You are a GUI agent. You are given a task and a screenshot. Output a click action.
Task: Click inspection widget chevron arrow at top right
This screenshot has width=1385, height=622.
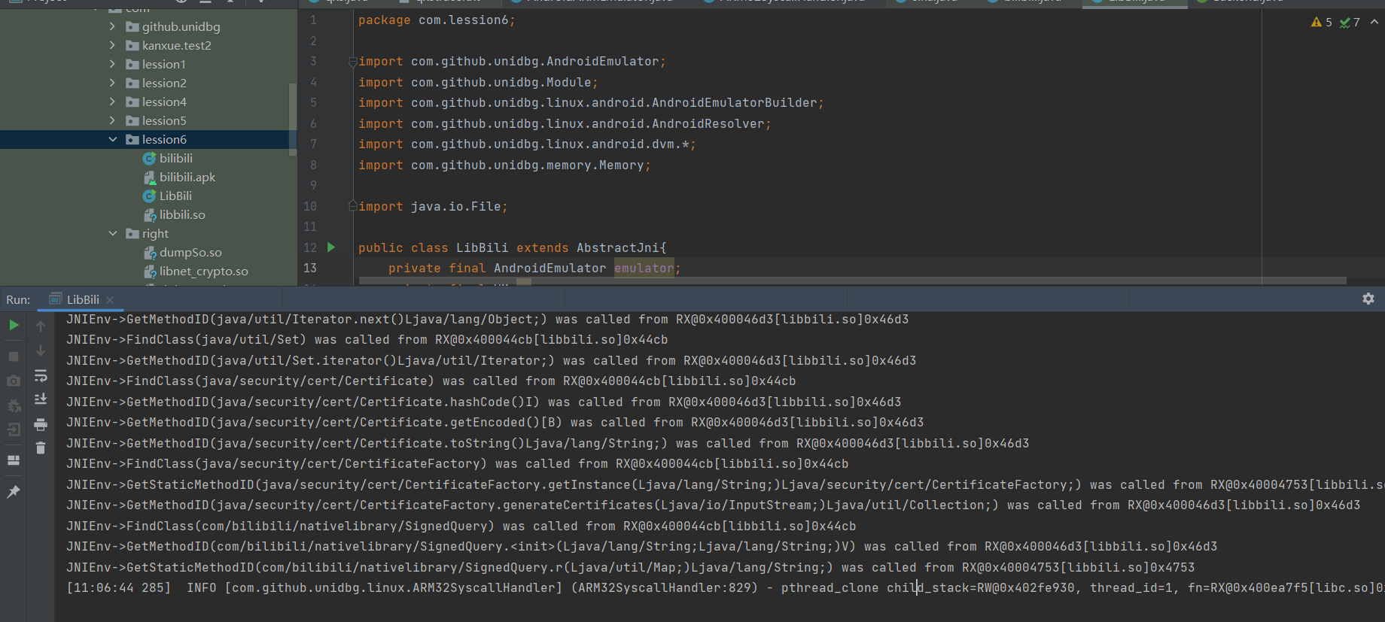click(x=1374, y=22)
